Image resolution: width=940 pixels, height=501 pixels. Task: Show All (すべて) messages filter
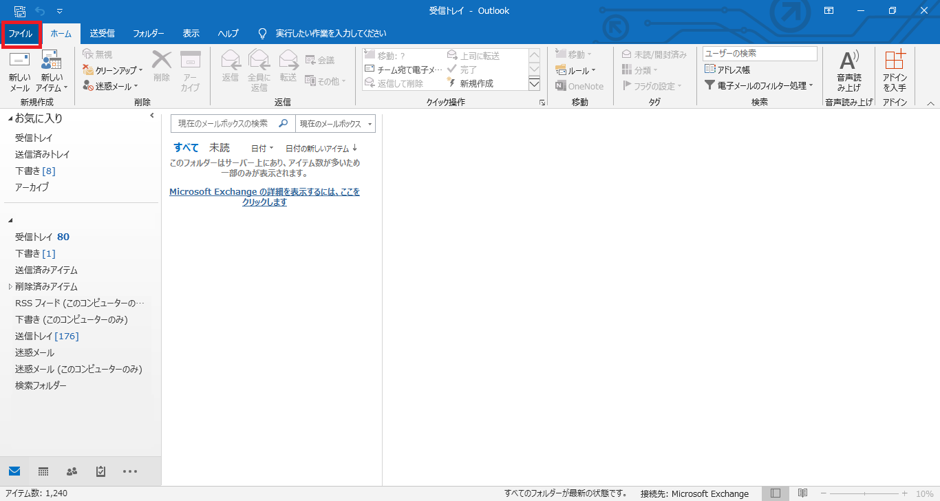tap(186, 147)
